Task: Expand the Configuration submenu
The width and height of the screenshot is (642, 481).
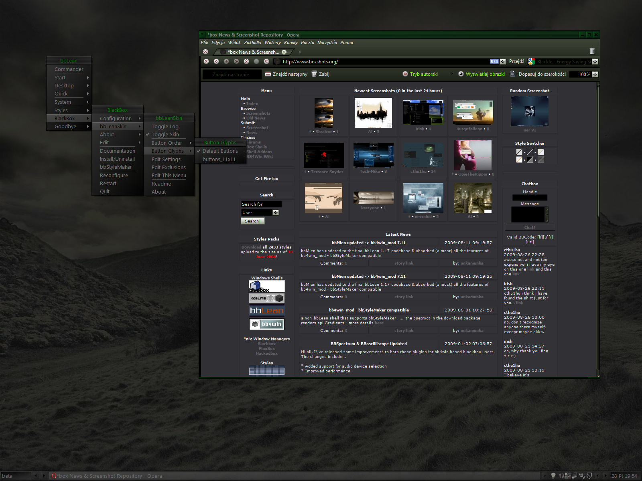Action: (x=118, y=119)
